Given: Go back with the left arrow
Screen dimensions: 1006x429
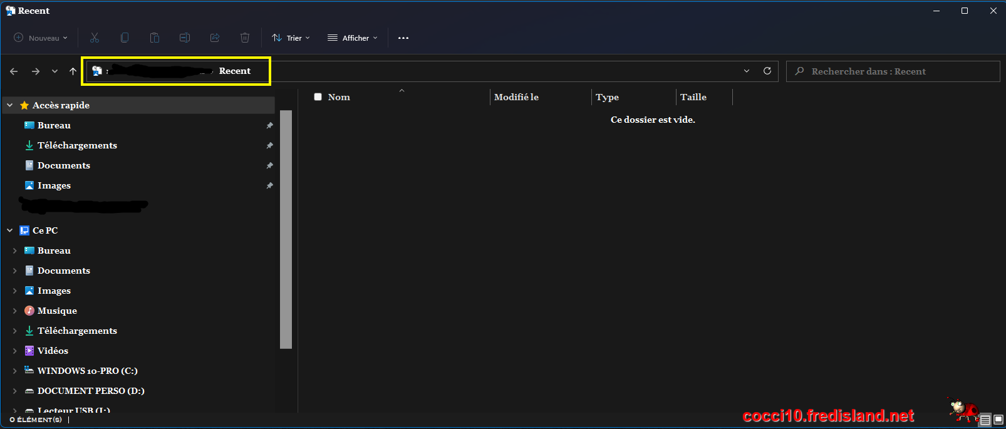Looking at the screenshot, I should point(14,71).
